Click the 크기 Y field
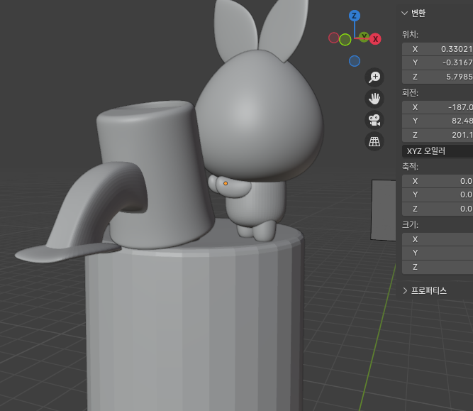Viewport: 473px width, 411px height. pyautogui.click(x=438, y=253)
